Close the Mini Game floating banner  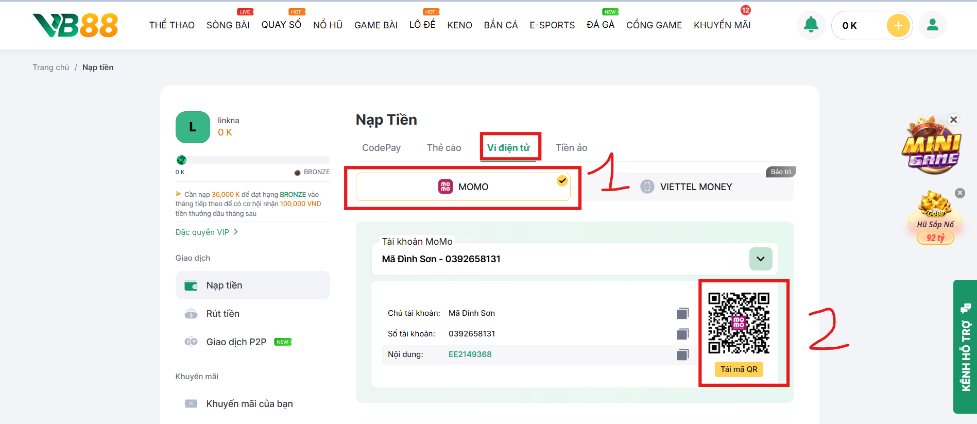pos(953,120)
